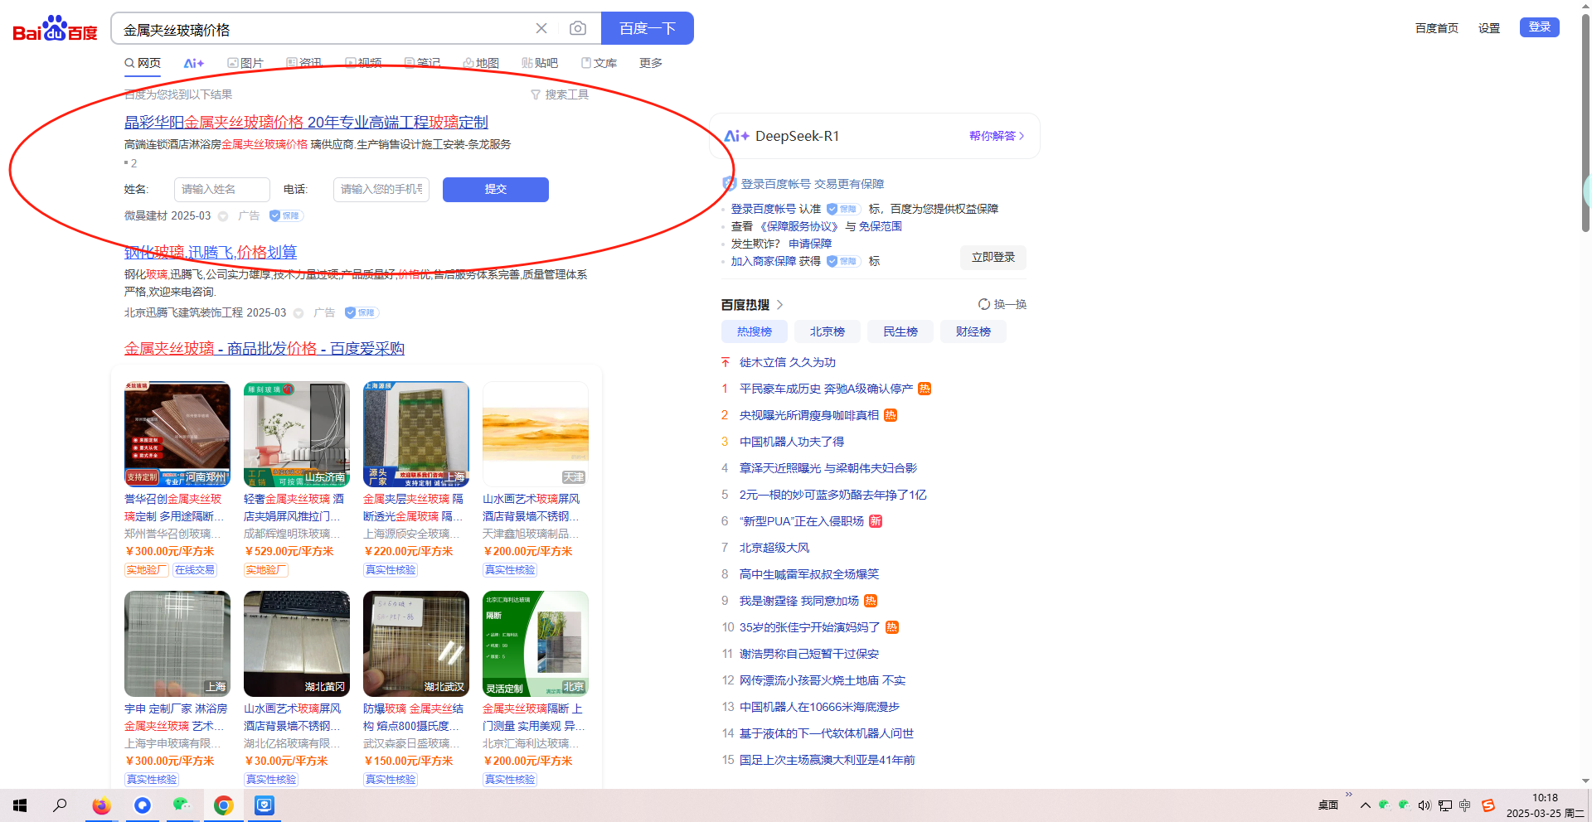The width and height of the screenshot is (1592, 822).
Task: Open the blue circle app in taskbar
Action: tap(143, 805)
